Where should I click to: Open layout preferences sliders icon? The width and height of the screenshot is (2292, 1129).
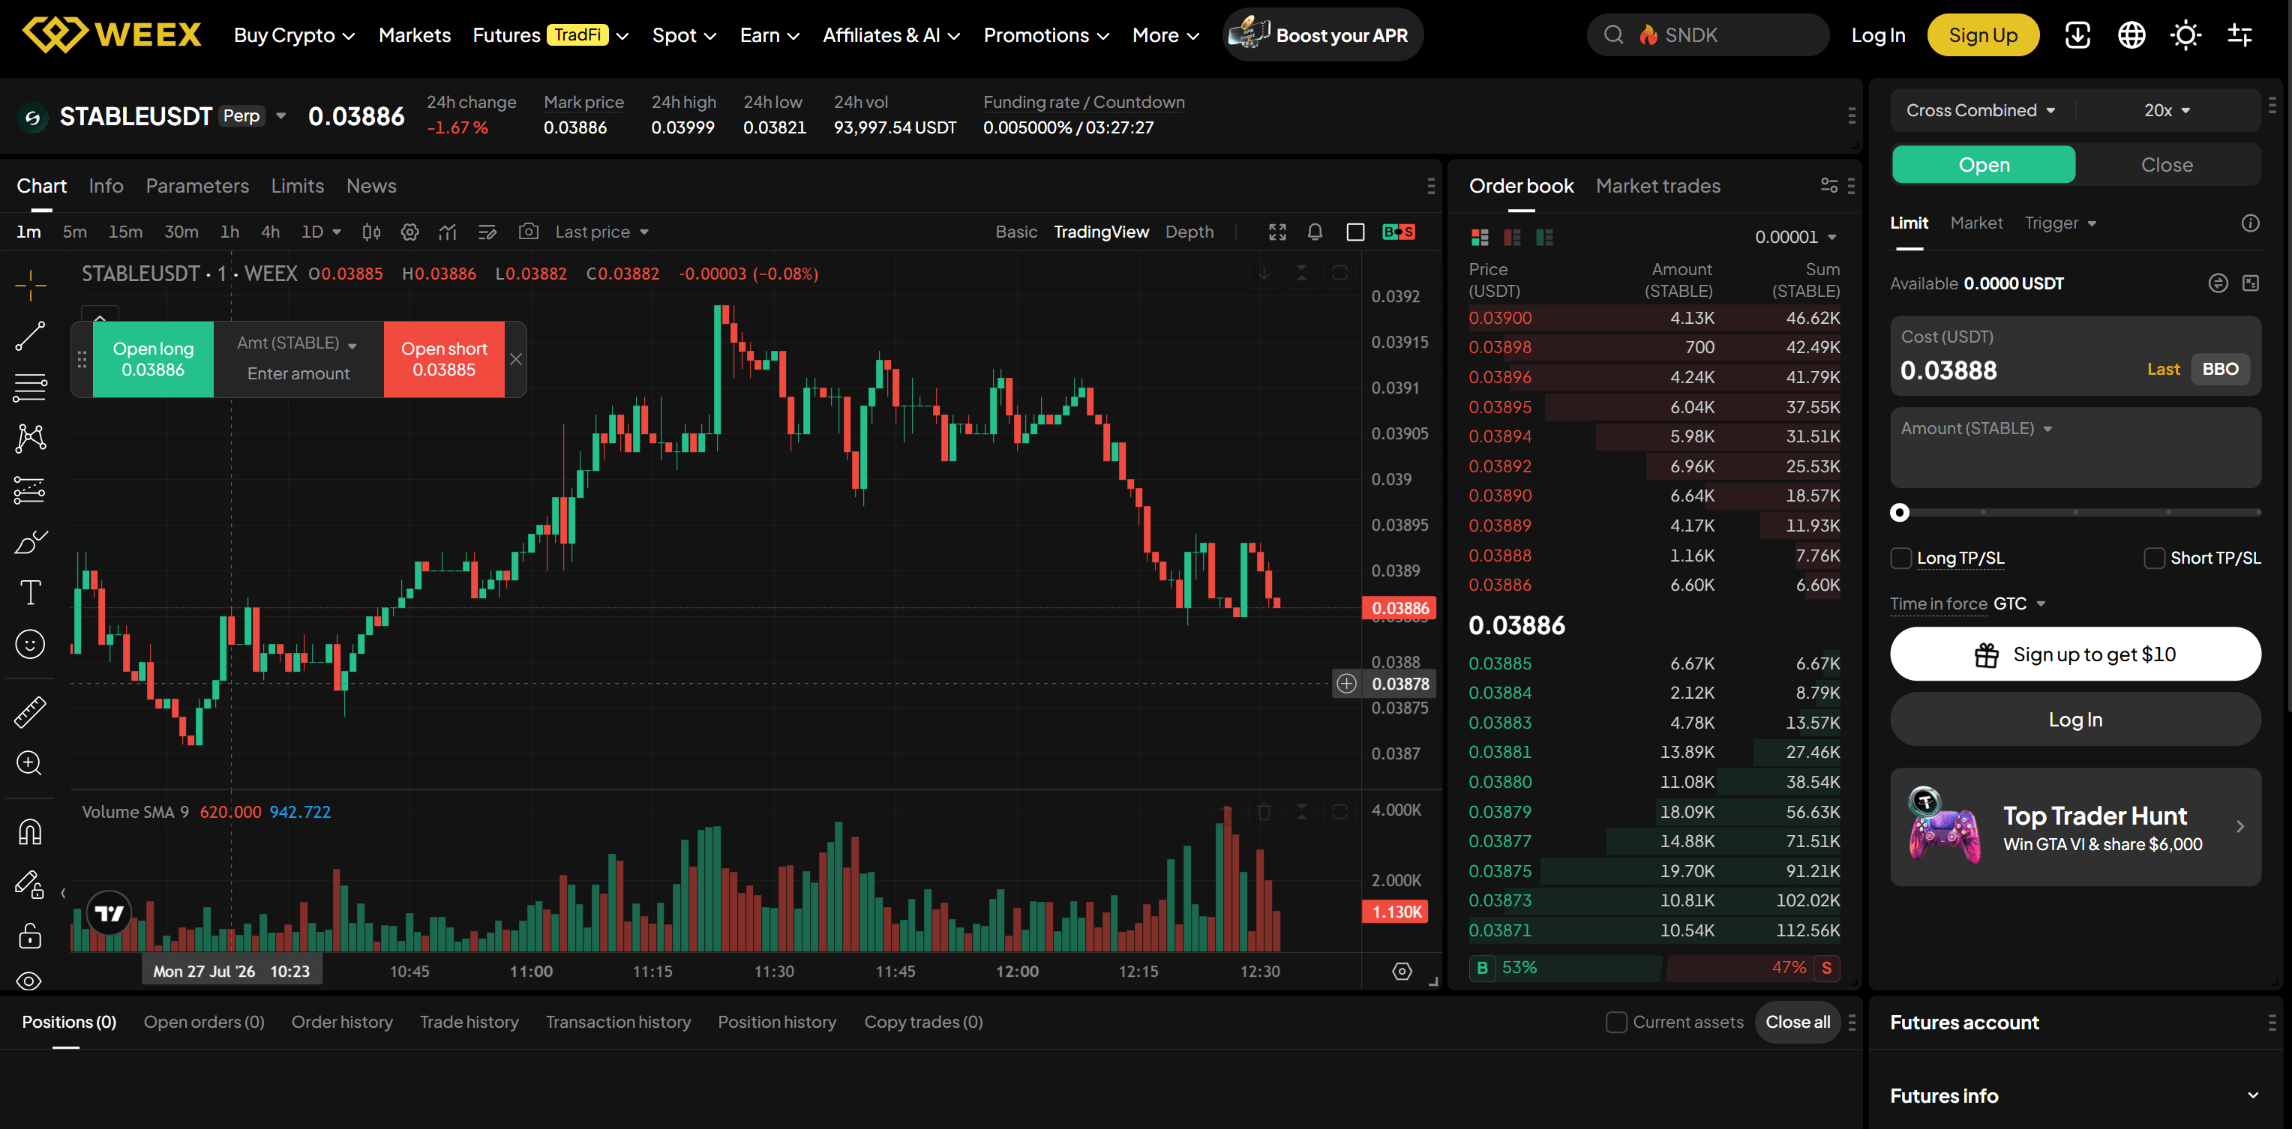(x=2239, y=35)
